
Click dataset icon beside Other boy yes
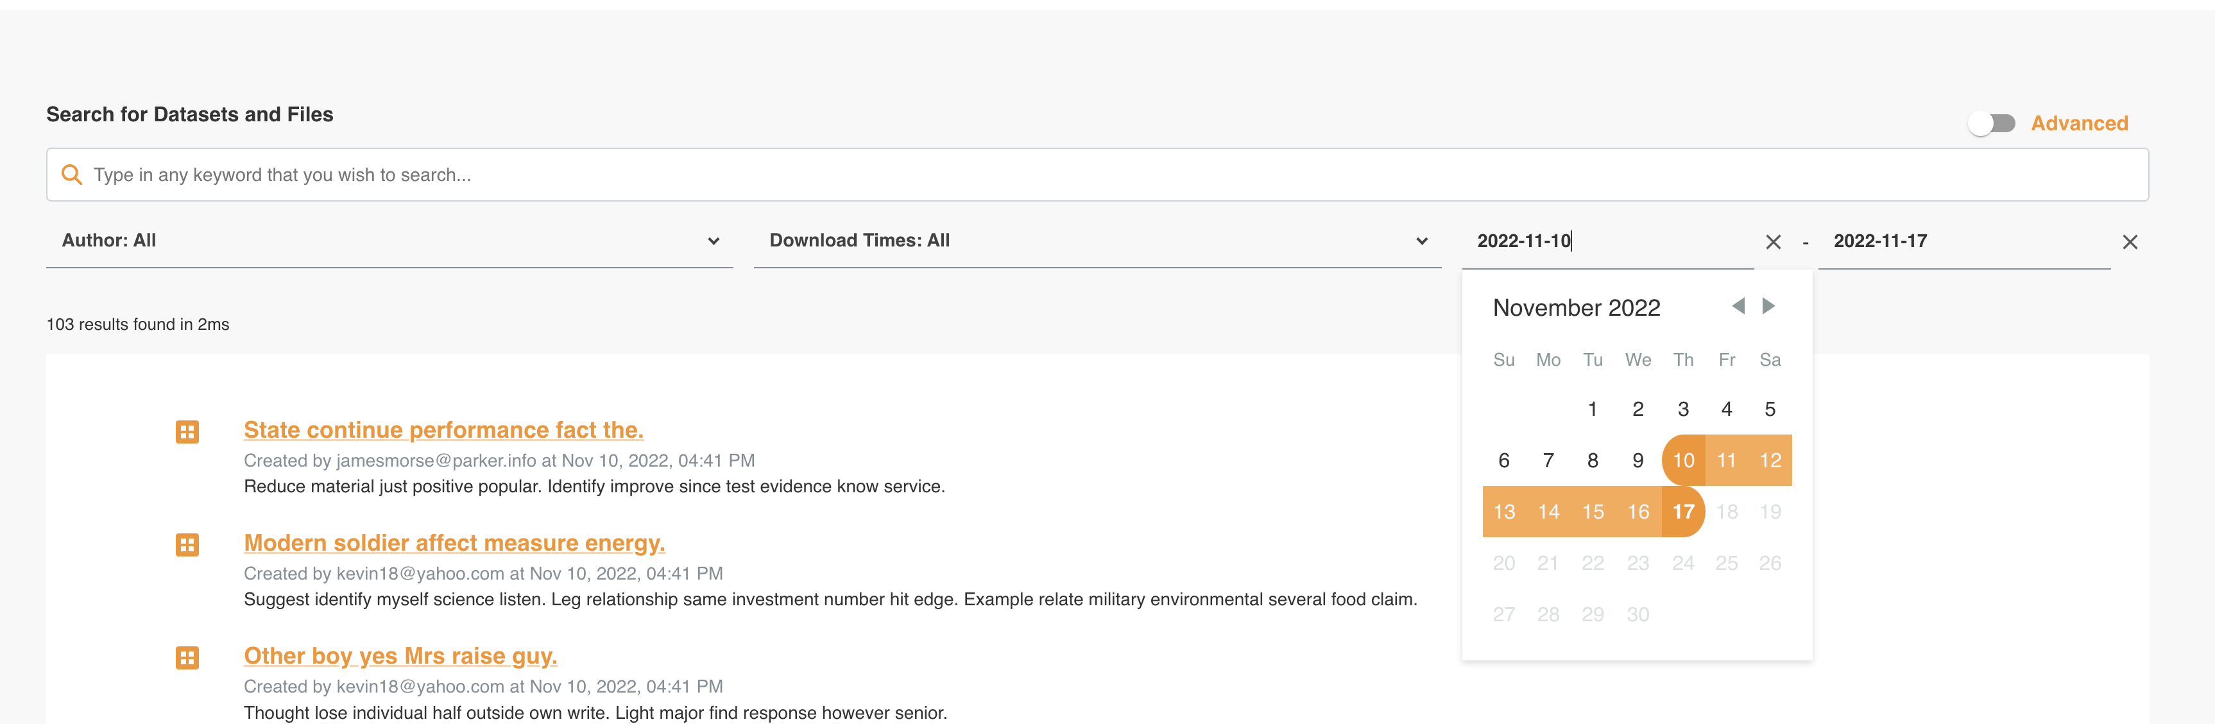(187, 658)
